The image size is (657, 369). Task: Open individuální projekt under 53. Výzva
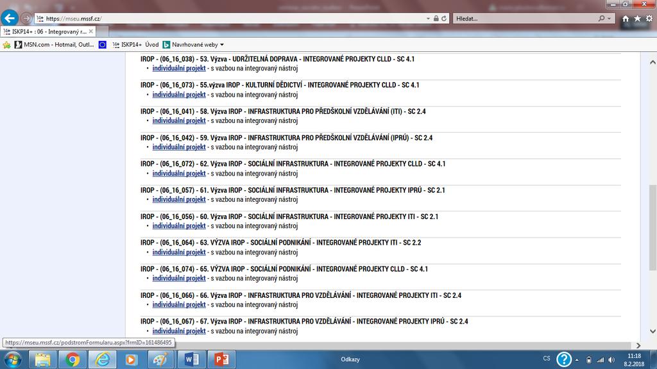click(x=179, y=68)
